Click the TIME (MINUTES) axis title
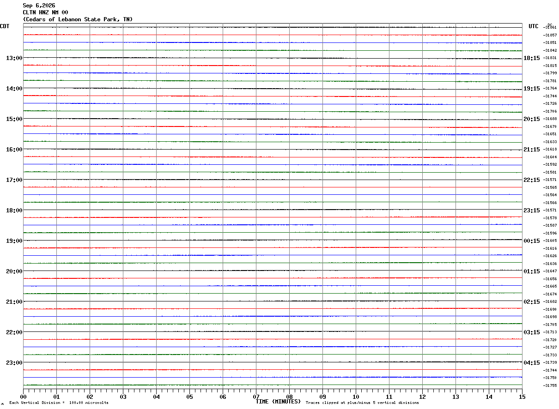 point(278,402)
